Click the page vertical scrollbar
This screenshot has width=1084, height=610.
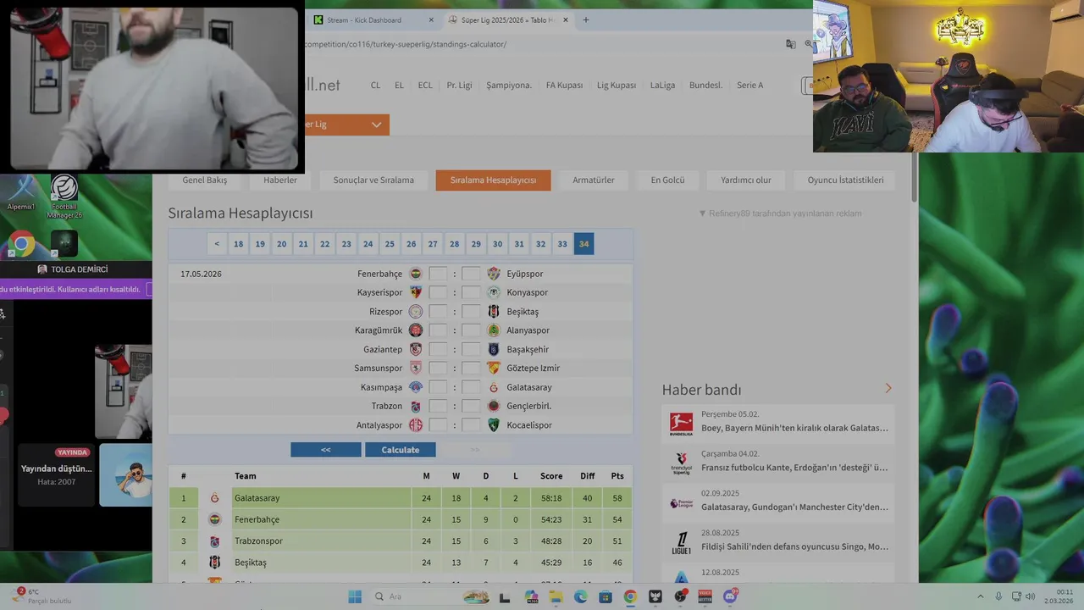coord(915,176)
